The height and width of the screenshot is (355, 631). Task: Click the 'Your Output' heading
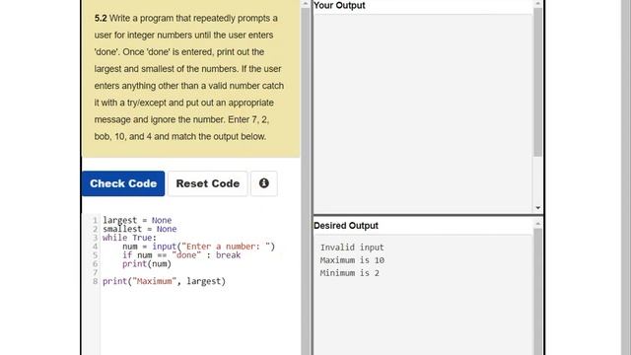pyautogui.click(x=339, y=5)
